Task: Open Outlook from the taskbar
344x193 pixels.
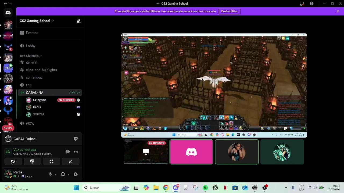Action: point(245,188)
